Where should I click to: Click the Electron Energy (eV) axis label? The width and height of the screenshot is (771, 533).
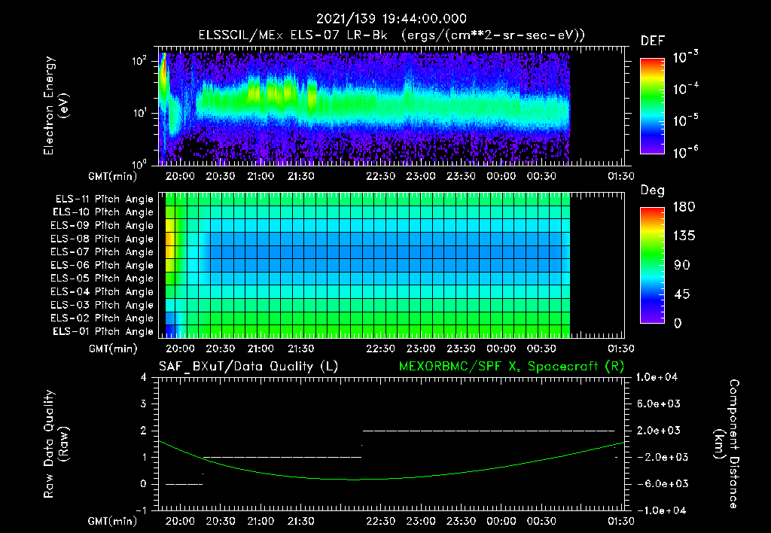click(55, 105)
